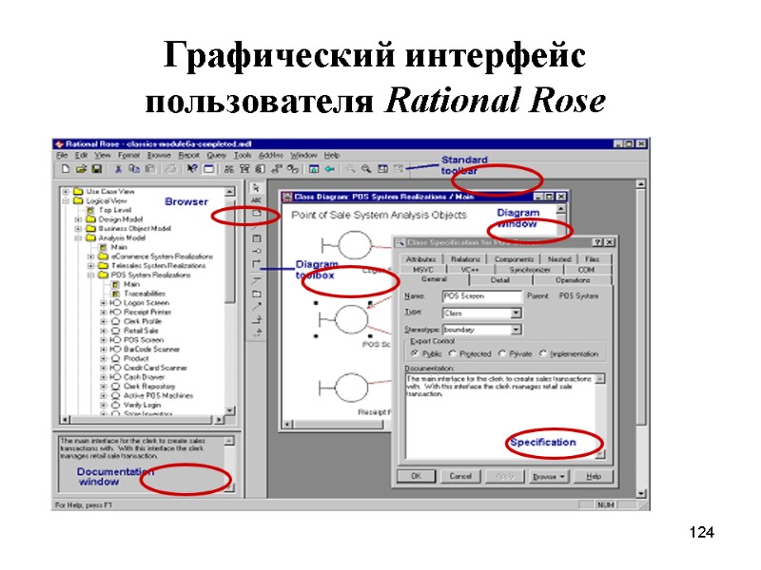
Task: Click the Open file icon on toolbar
Action: [83, 168]
